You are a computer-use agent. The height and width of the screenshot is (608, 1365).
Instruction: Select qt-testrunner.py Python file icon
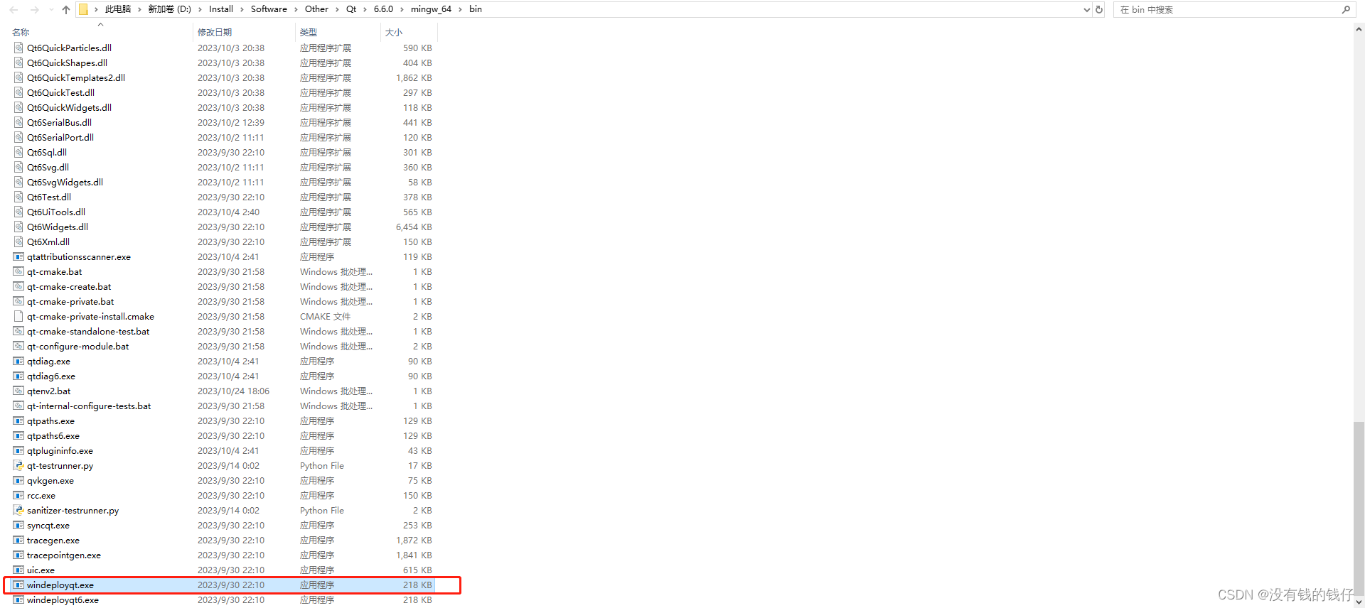coord(18,465)
